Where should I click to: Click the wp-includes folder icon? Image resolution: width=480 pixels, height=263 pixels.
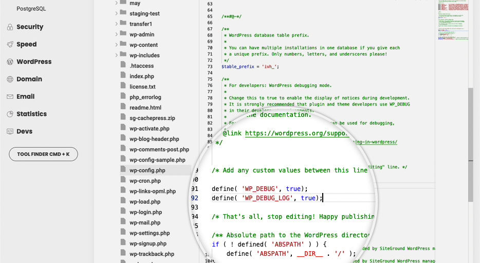point(123,54)
